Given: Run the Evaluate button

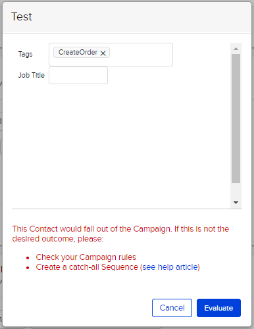Looking at the screenshot, I should tap(218, 308).
